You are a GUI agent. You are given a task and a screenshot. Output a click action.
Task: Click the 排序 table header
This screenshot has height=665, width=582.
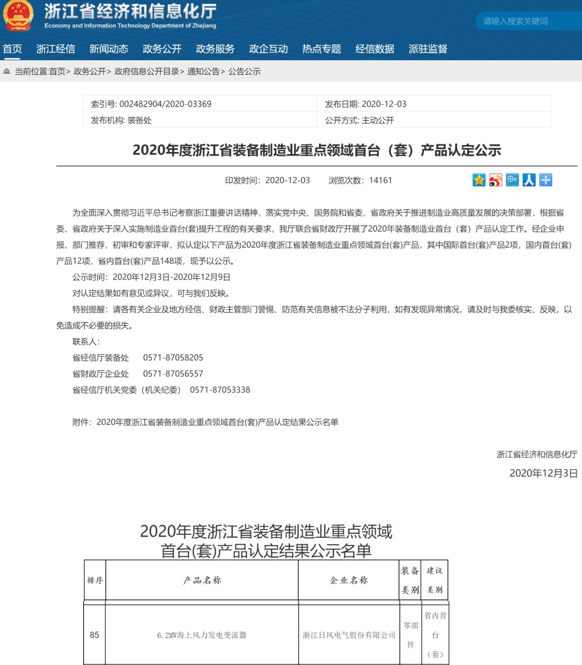point(95,580)
